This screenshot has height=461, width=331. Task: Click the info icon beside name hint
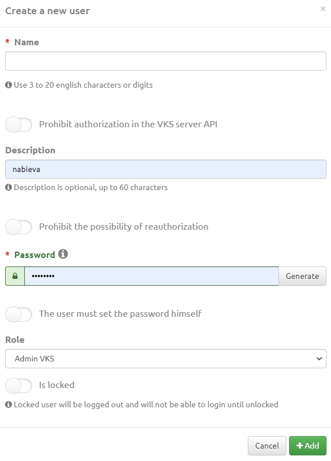click(x=8, y=85)
